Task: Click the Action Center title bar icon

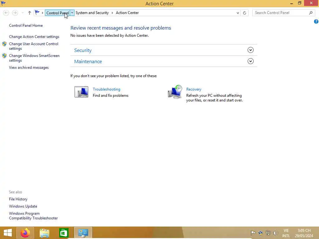Action: tap(3, 3)
